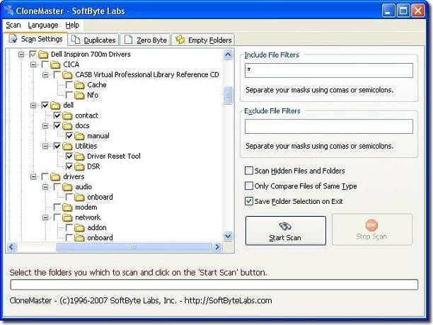Click the tree scroll up arrow
The image size is (433, 325).
tap(228, 55)
